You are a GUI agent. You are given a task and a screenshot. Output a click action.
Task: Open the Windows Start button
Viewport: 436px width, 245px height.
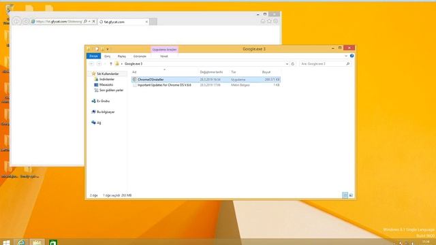[6, 242]
